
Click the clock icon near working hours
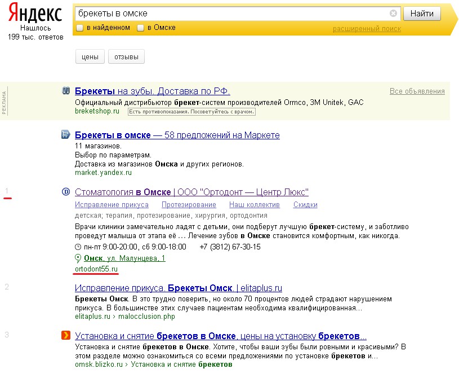click(78, 247)
